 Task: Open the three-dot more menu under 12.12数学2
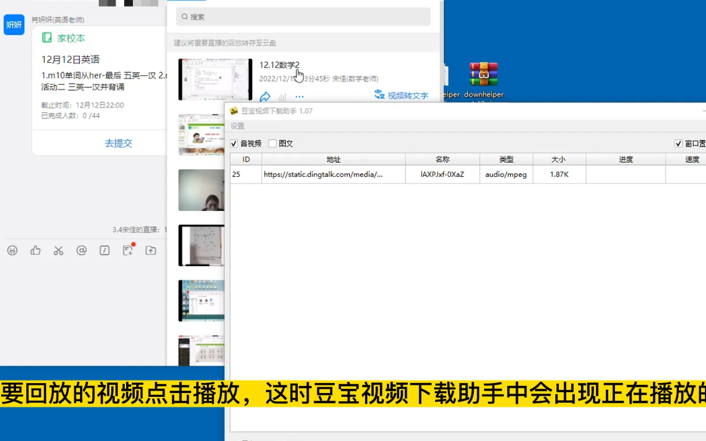click(x=299, y=96)
